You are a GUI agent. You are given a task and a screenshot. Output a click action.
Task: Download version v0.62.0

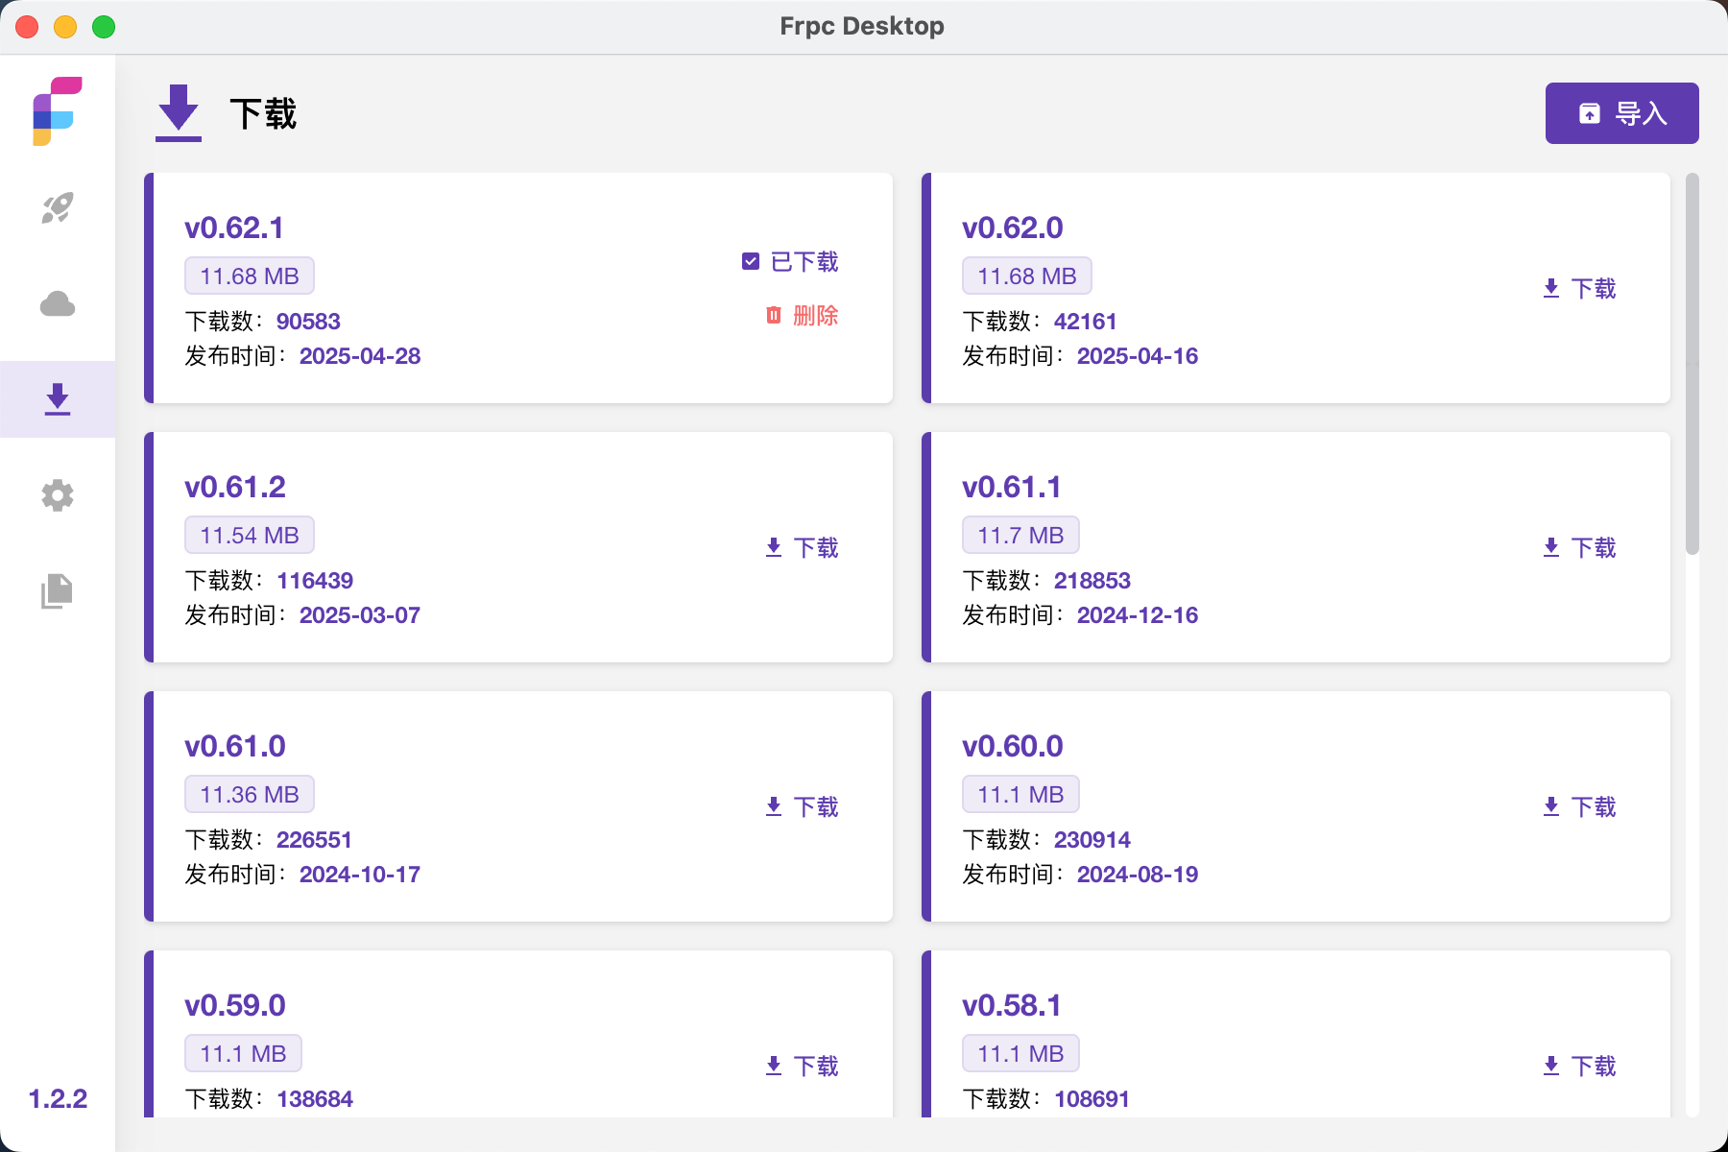coord(1579,289)
